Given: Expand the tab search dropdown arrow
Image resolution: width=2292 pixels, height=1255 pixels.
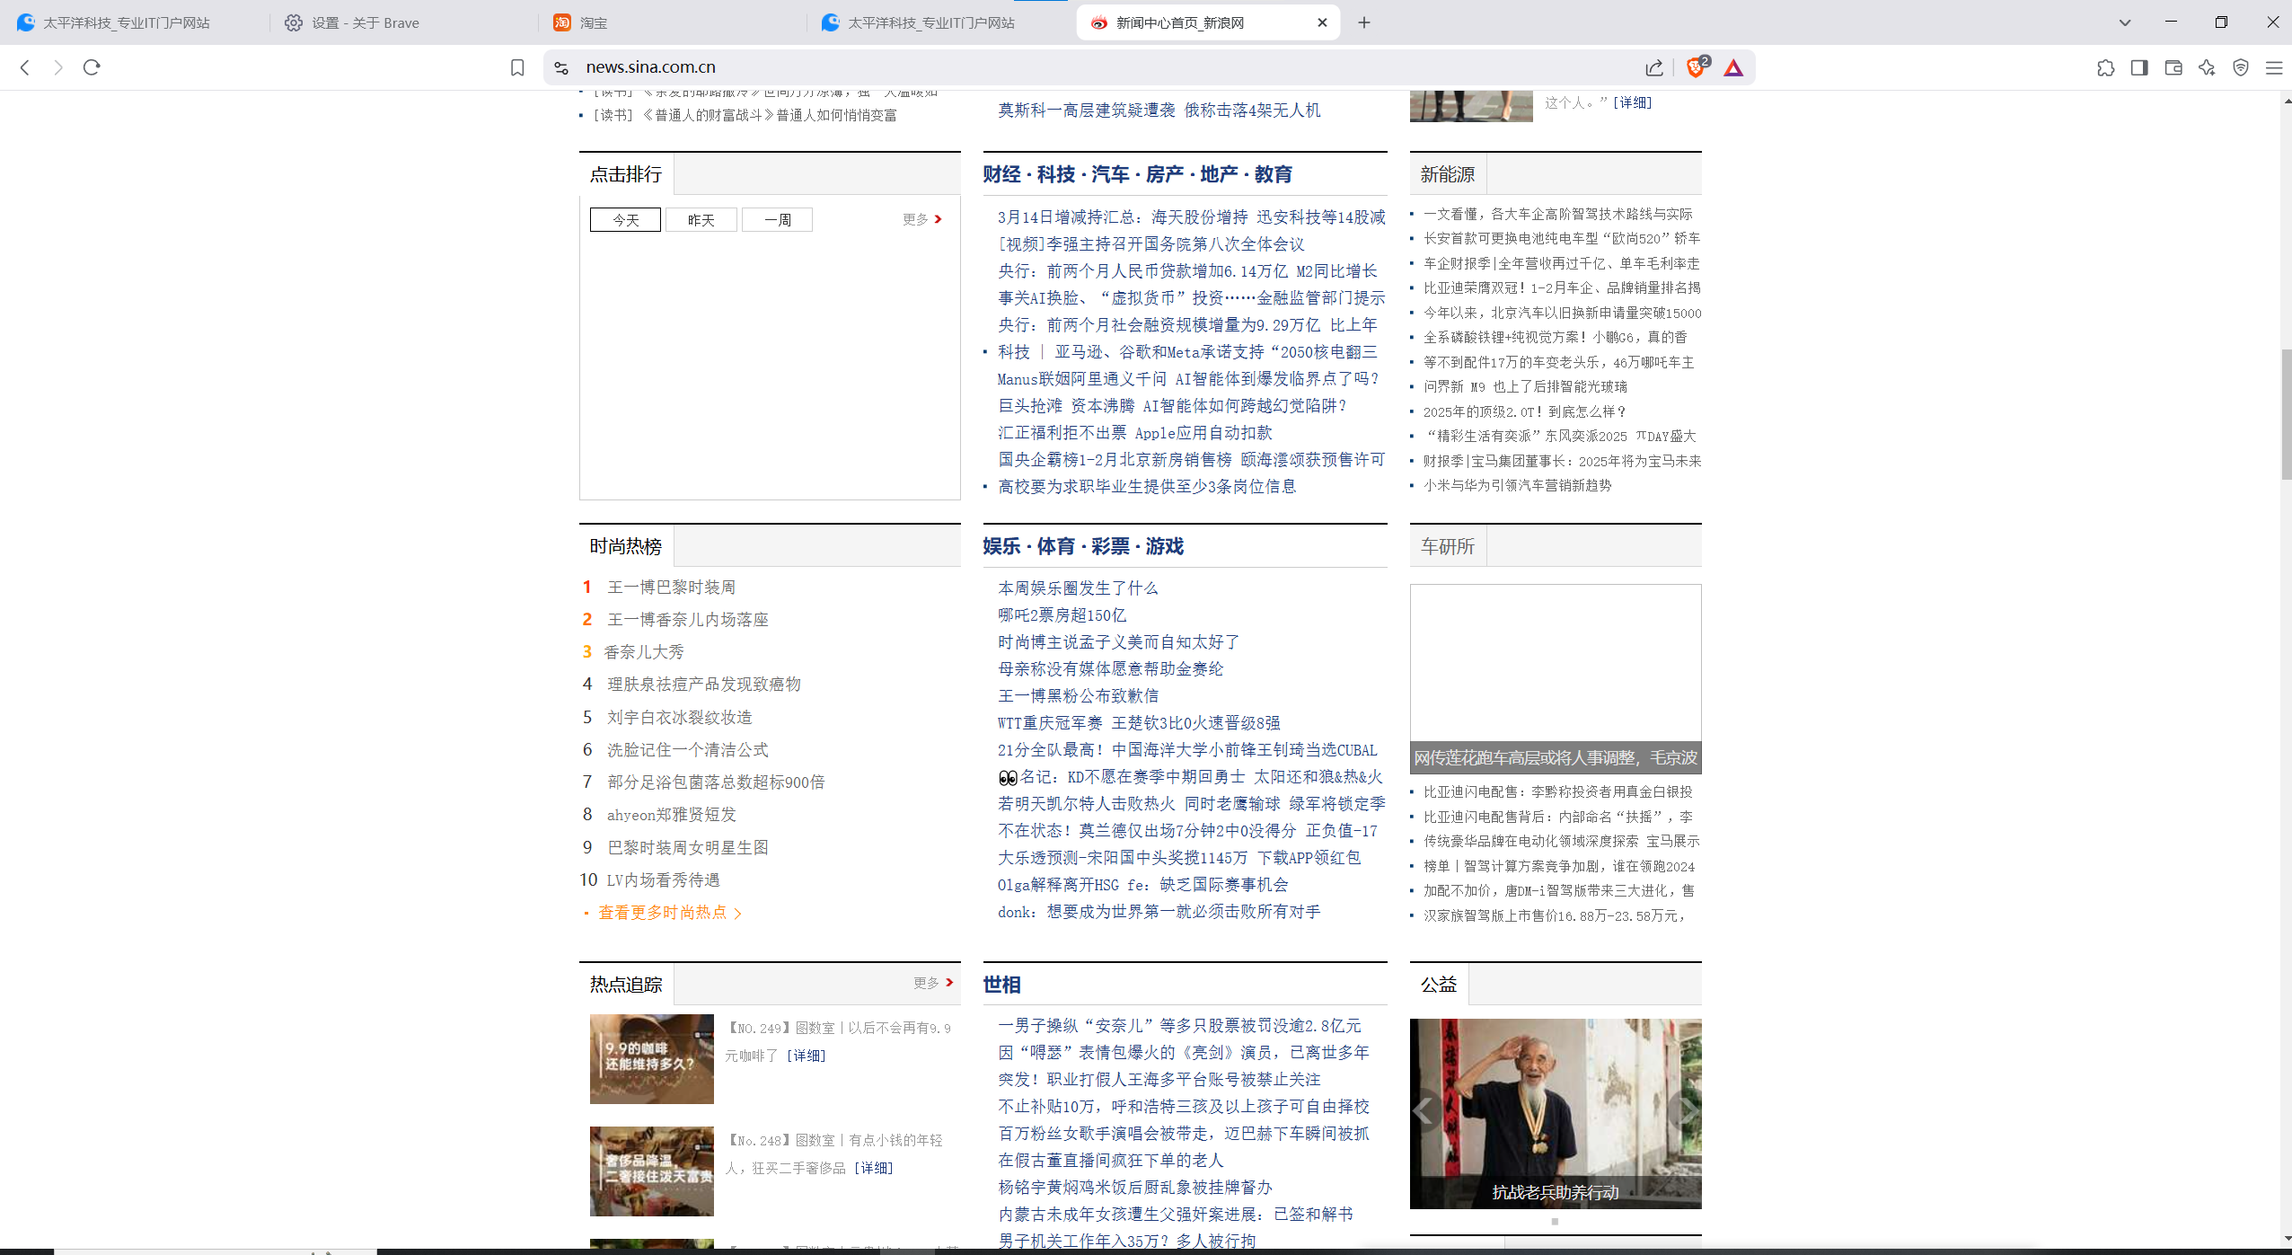Looking at the screenshot, I should [2125, 22].
